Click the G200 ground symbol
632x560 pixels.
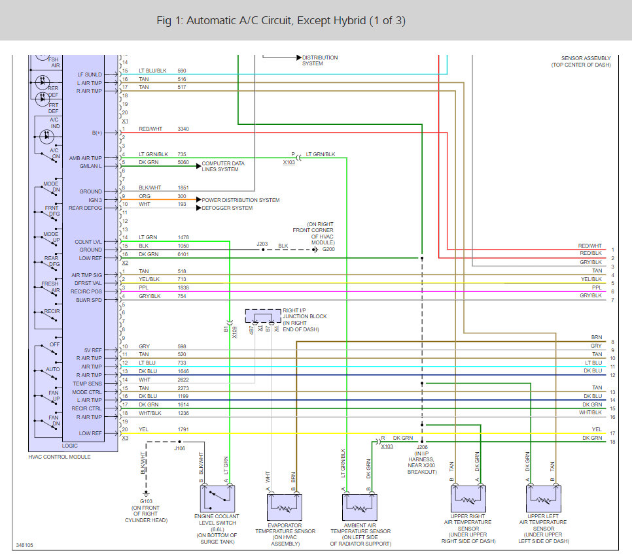tap(315, 250)
